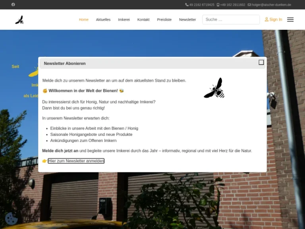305x229 pixels.
Task: Go to the Home menu item
Action: click(83, 19)
